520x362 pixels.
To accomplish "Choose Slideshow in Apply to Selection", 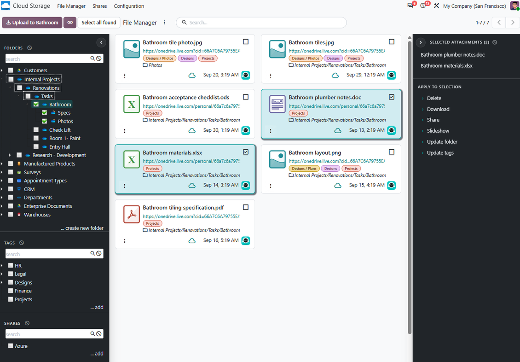I will [x=438, y=131].
